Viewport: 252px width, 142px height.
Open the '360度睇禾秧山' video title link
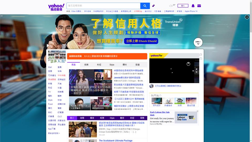pos(168,86)
